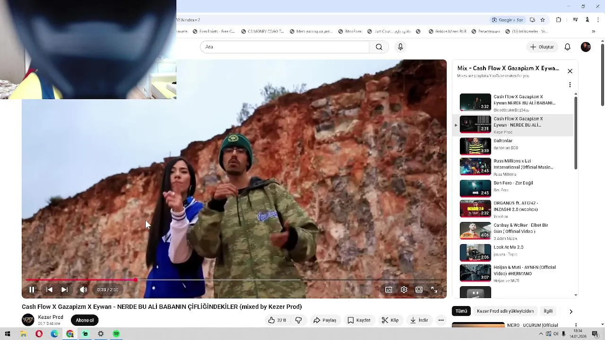Open Mix playlist three-dot options
Screen dimensions: 605x340
click(570, 85)
